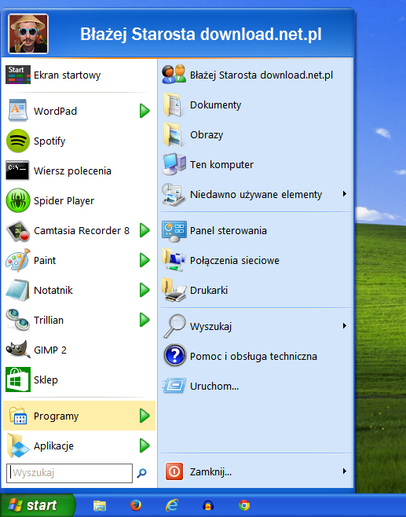The image size is (406, 517).
Task: Click the GIMP 2 label text
Action: click(50, 350)
